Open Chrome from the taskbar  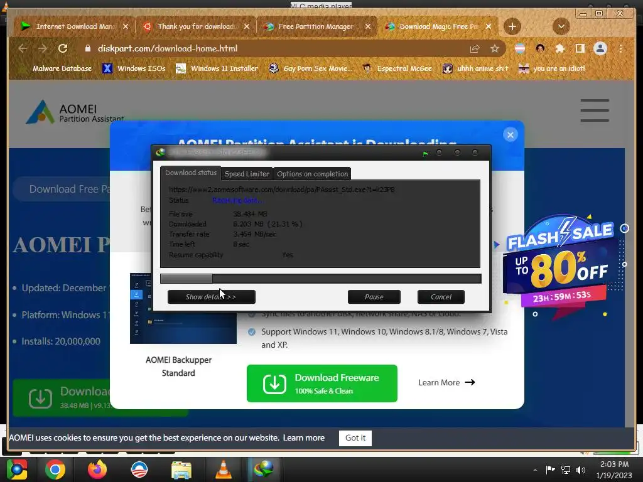55,469
